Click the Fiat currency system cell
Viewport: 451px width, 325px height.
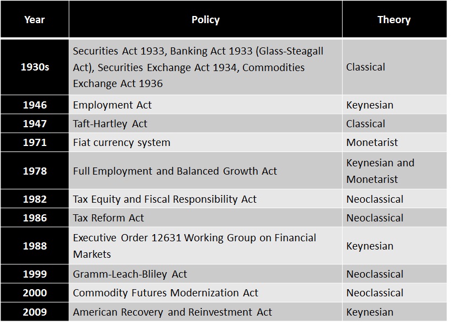(121, 142)
